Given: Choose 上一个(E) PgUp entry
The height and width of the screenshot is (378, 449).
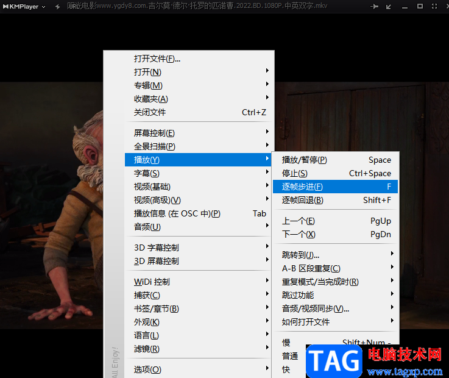Looking at the screenshot, I should [335, 221].
